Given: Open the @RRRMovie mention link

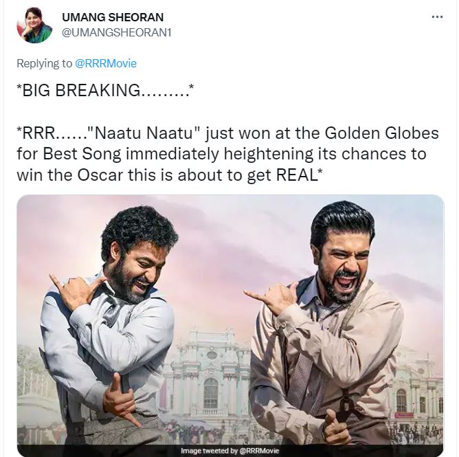Looking at the screenshot, I should pos(106,63).
